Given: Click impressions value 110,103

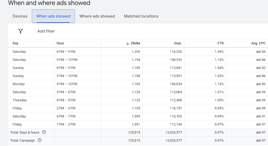Looking at the screenshot, I should click(176, 116).
